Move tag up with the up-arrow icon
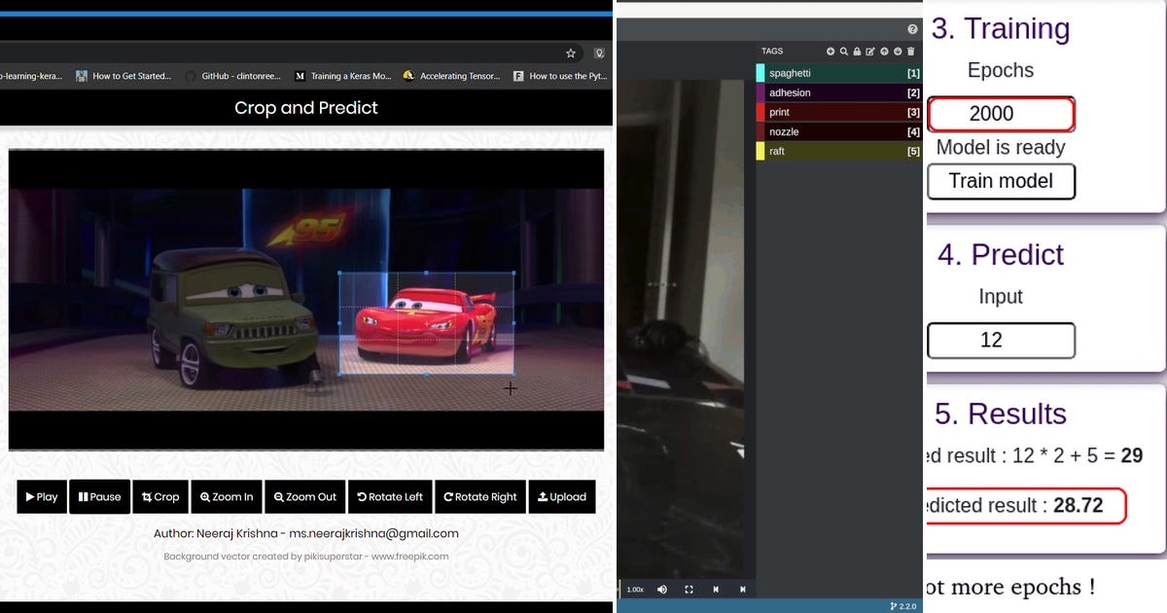The height and width of the screenshot is (613, 1167). (x=884, y=52)
